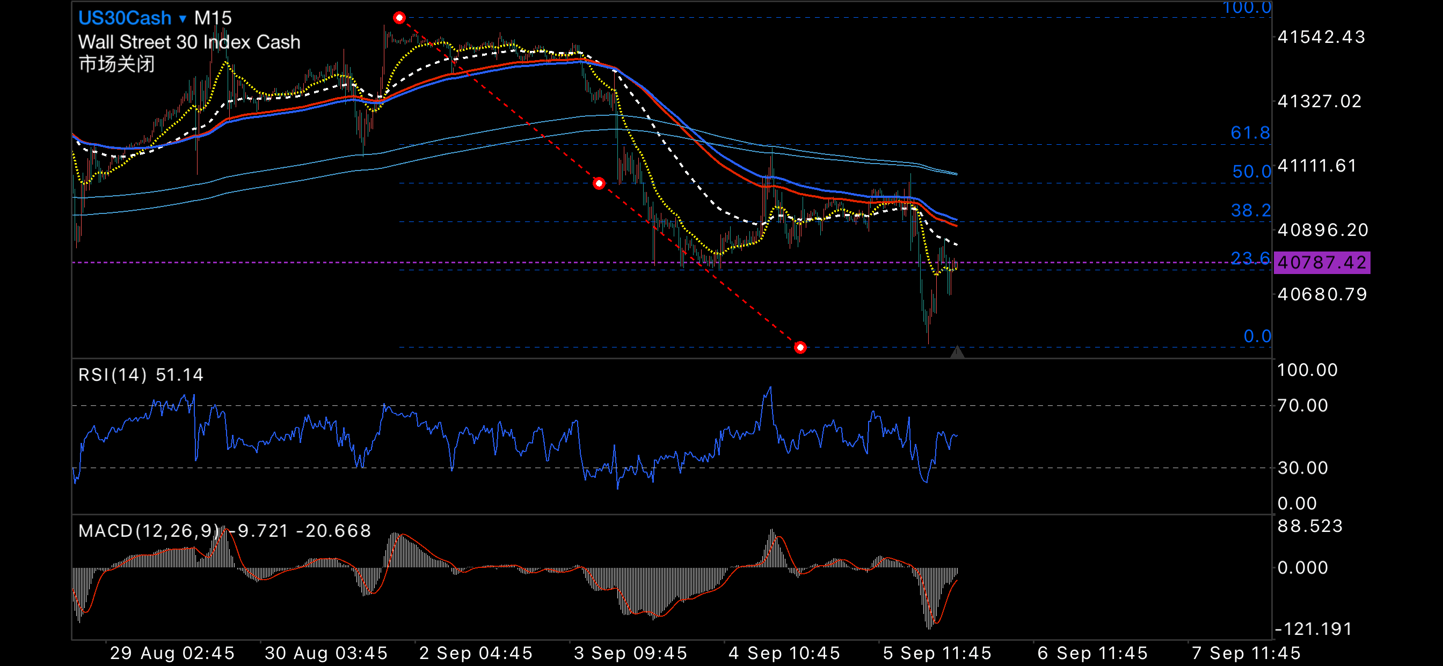Click the 3 Sep 09:45 time axis label
This screenshot has height=666, width=1443.
click(630, 653)
